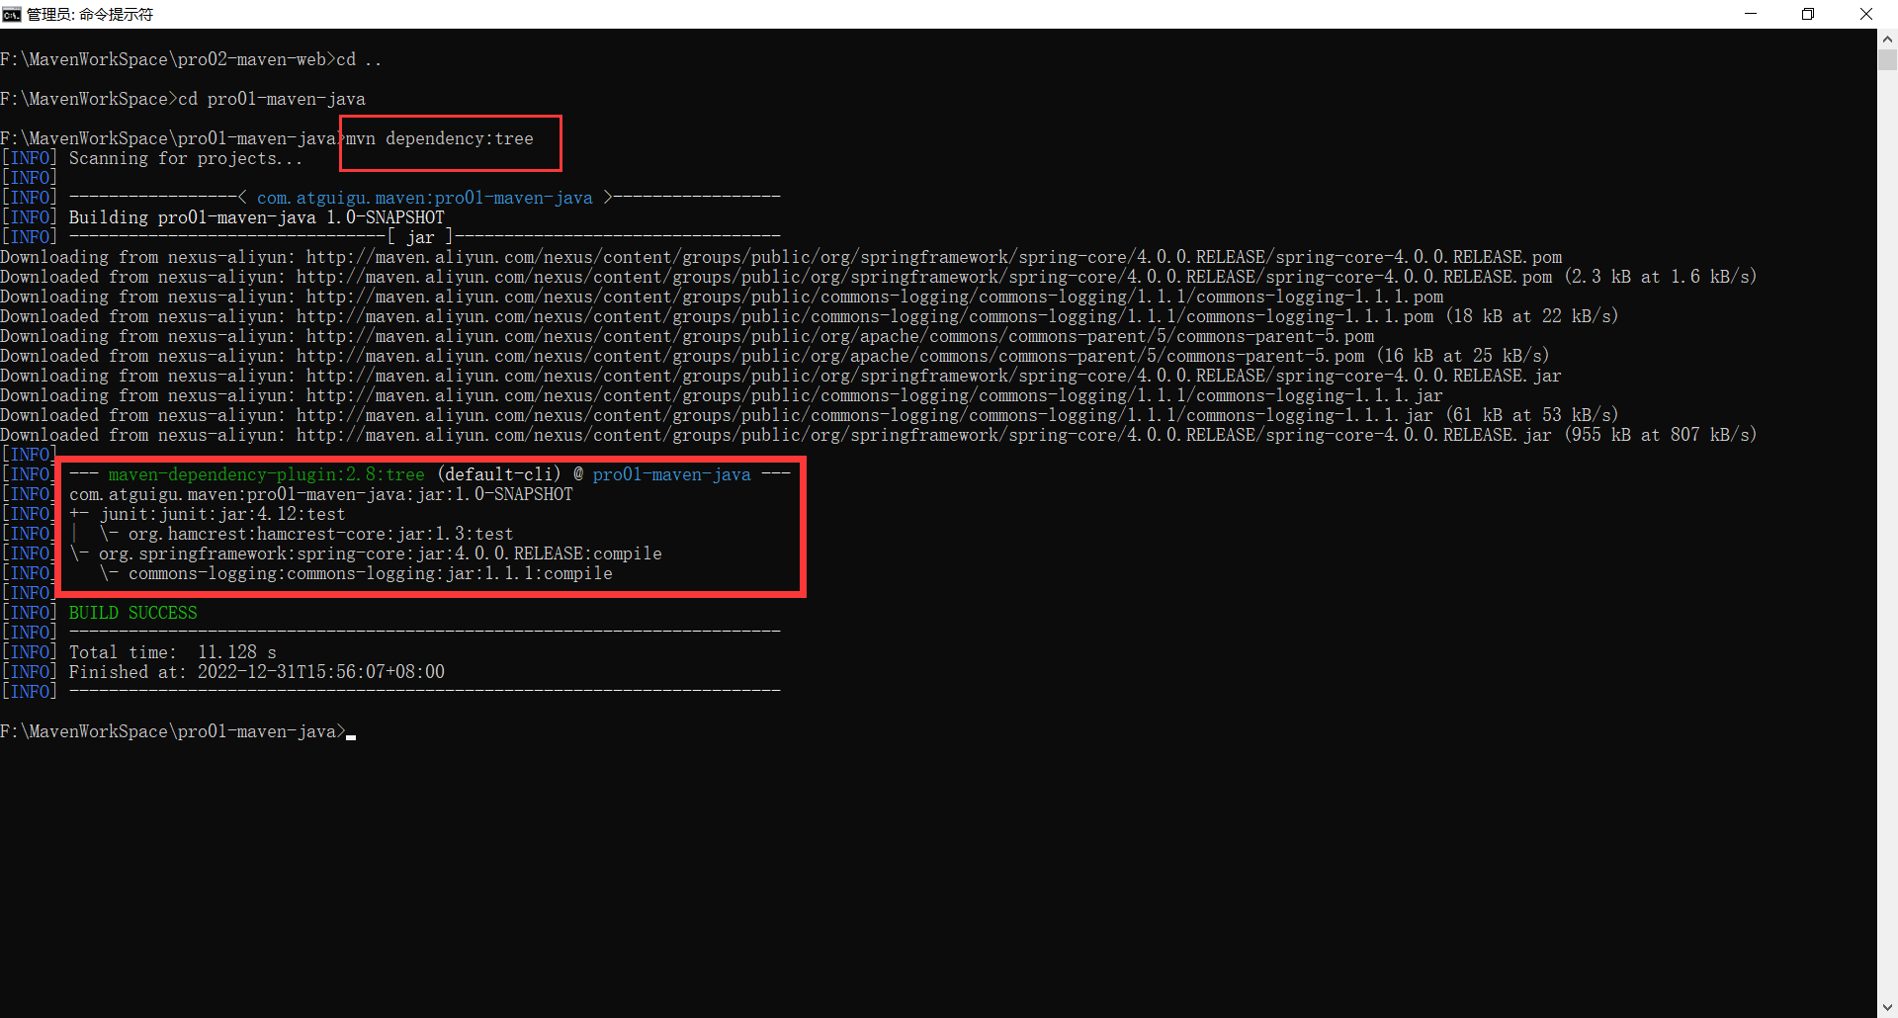1898x1018 pixels.
Task: Click 'junit:junit:jar:4.12:test' tree entry
Action: 222,514
